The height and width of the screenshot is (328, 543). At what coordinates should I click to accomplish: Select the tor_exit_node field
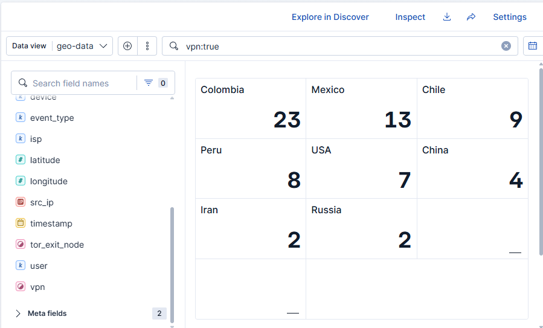point(57,245)
